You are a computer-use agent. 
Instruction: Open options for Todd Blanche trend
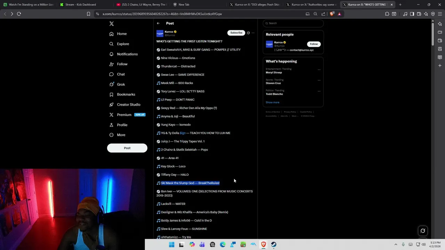(319, 91)
